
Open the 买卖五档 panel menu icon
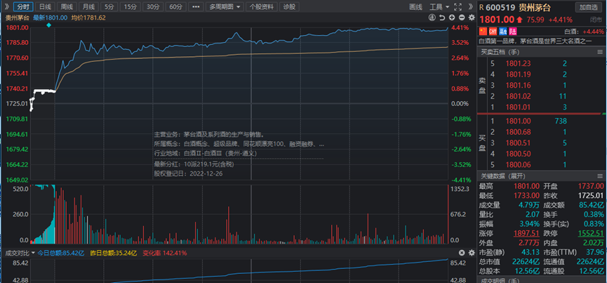coord(600,52)
